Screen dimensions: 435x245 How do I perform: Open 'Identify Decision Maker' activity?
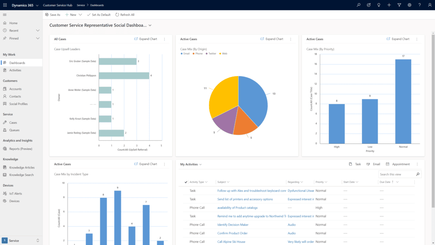click(x=233, y=225)
